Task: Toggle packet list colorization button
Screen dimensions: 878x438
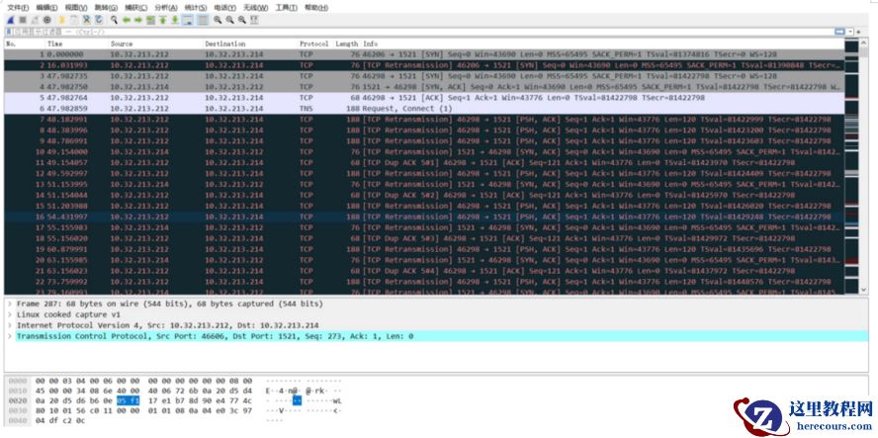Action: (x=201, y=19)
